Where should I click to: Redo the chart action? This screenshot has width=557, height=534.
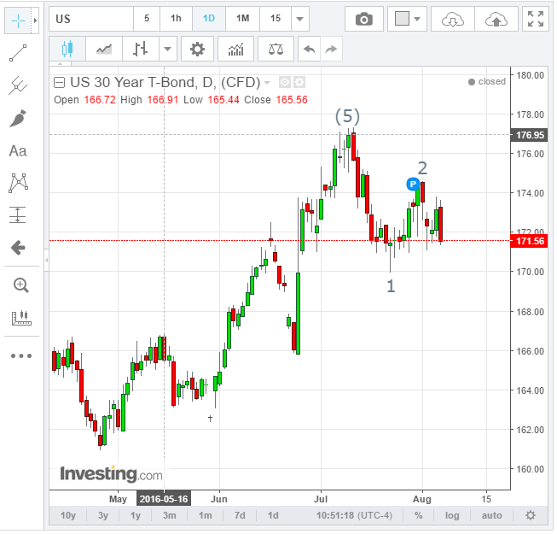(x=331, y=49)
